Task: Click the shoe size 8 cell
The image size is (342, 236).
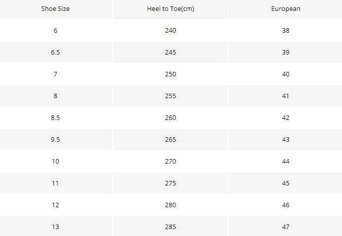Action: click(x=55, y=96)
